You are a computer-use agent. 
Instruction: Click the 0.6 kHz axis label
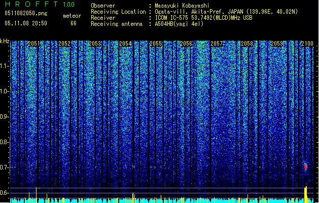[4, 193]
